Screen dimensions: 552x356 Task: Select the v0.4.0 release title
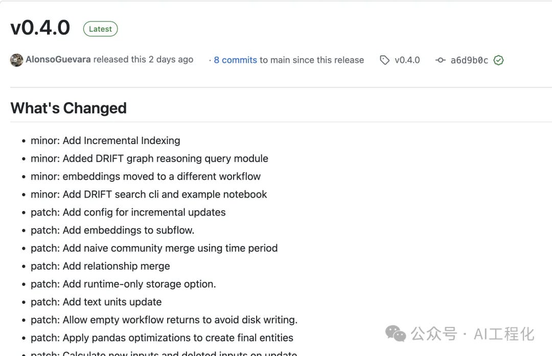40,28
